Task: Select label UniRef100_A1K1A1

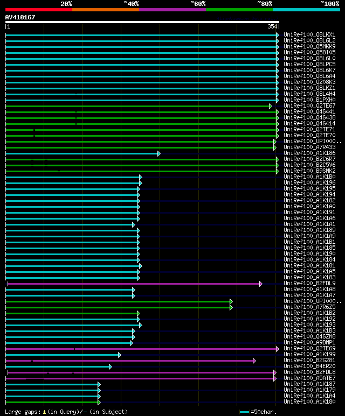Action: coord(309,224)
